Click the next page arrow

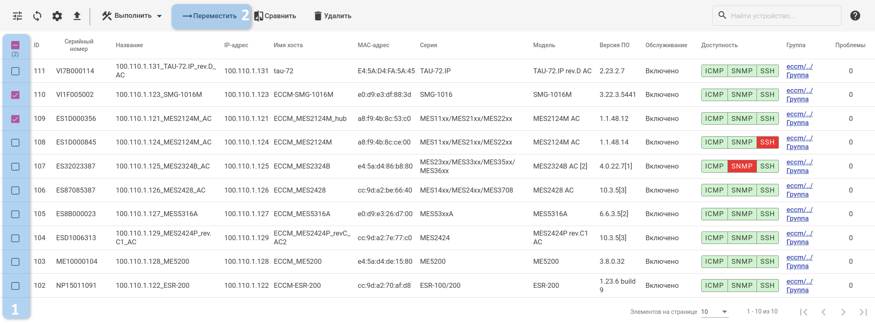[x=843, y=312]
